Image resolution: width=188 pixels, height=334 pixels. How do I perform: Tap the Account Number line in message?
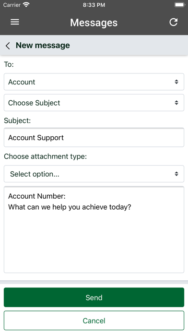click(37, 196)
